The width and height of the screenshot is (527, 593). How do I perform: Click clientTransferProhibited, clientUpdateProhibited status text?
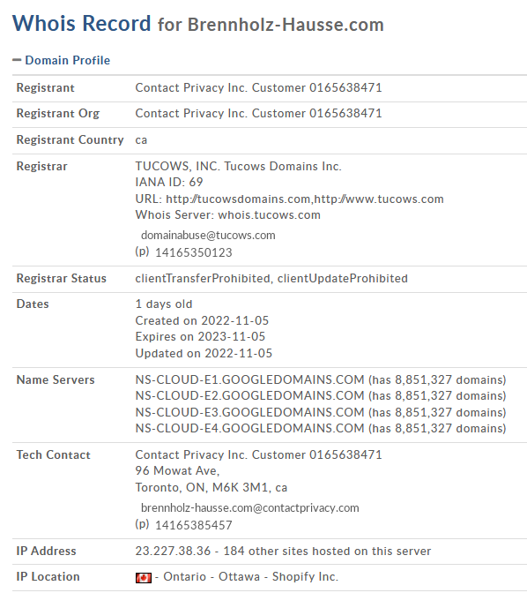(x=271, y=278)
